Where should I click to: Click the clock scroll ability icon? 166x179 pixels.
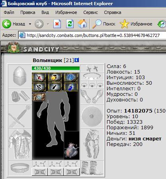click(x=39, y=97)
